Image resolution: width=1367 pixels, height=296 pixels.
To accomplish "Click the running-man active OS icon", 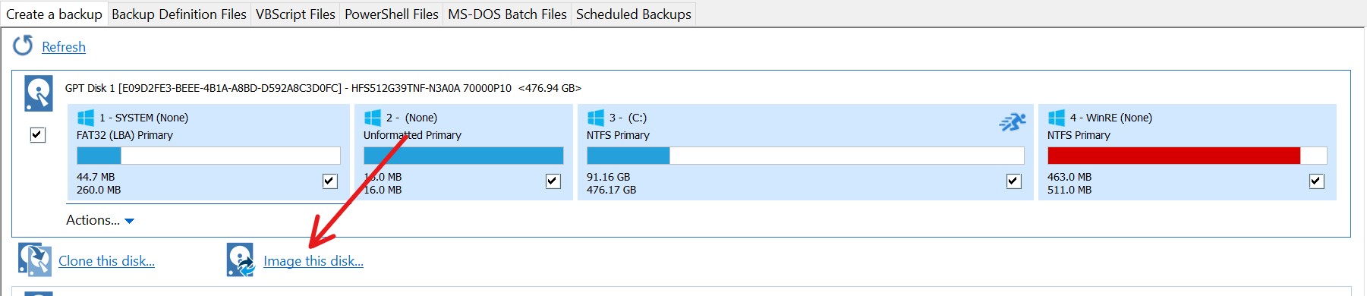I will point(1013,121).
